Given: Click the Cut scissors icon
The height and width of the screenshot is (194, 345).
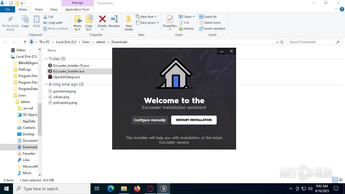Looking at the screenshot, I should pyautogui.click(x=45, y=17).
